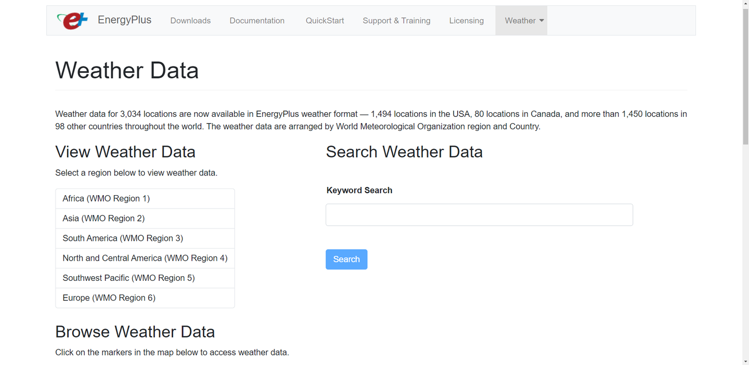
Task: Click the scrollbar up arrow
Action: click(745, 4)
